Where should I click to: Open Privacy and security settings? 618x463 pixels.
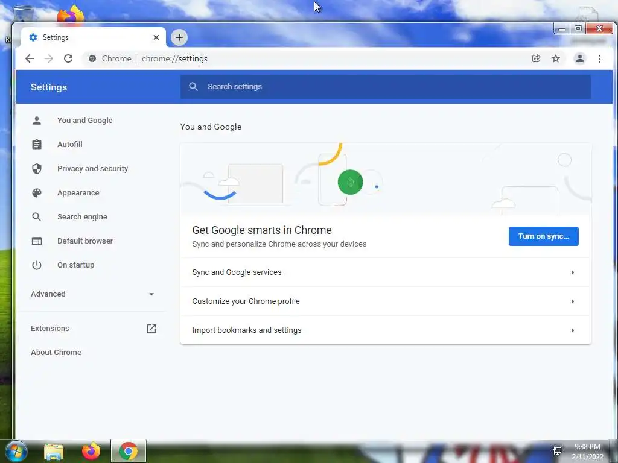(x=92, y=169)
